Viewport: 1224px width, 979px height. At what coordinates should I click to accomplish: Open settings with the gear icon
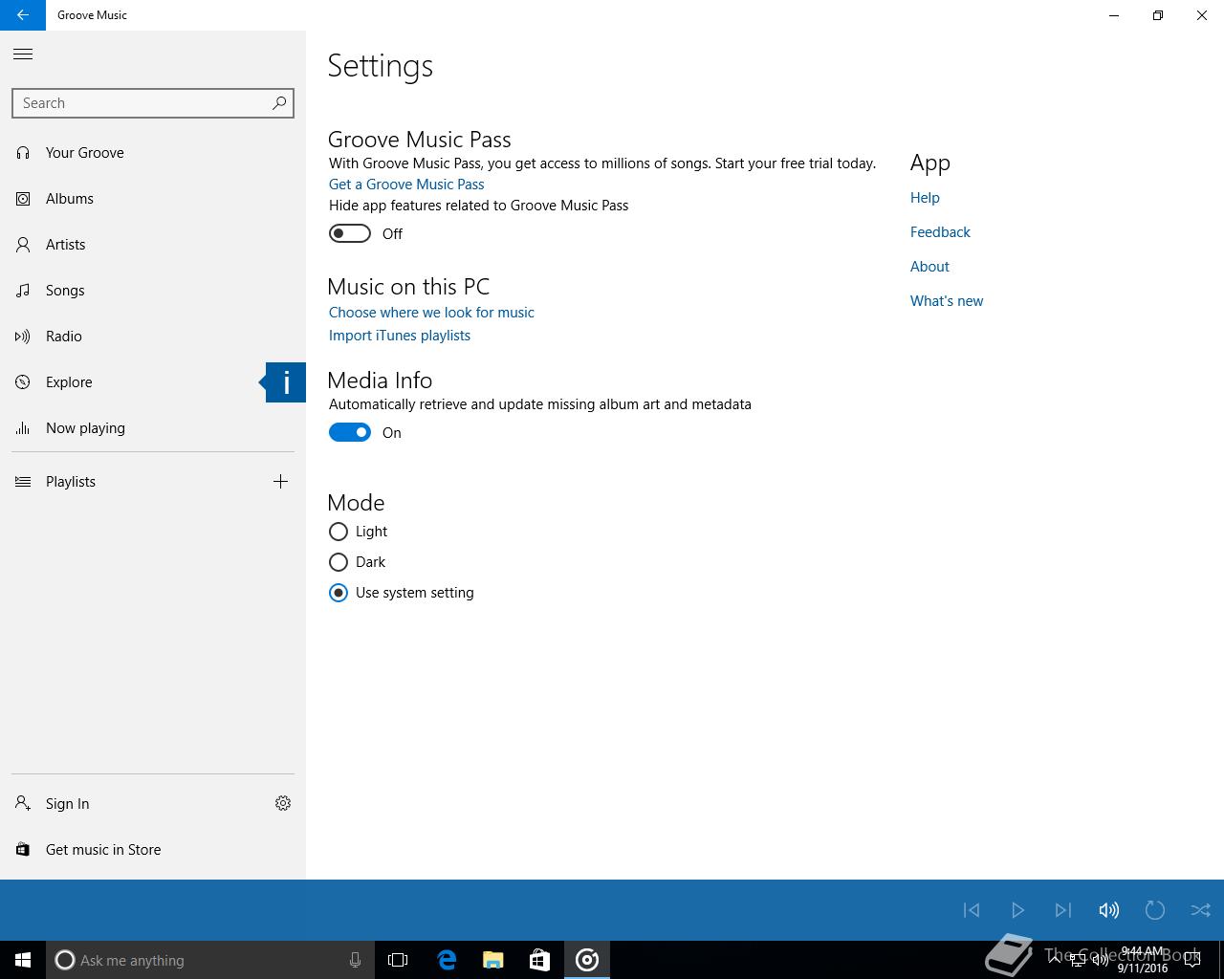point(283,803)
